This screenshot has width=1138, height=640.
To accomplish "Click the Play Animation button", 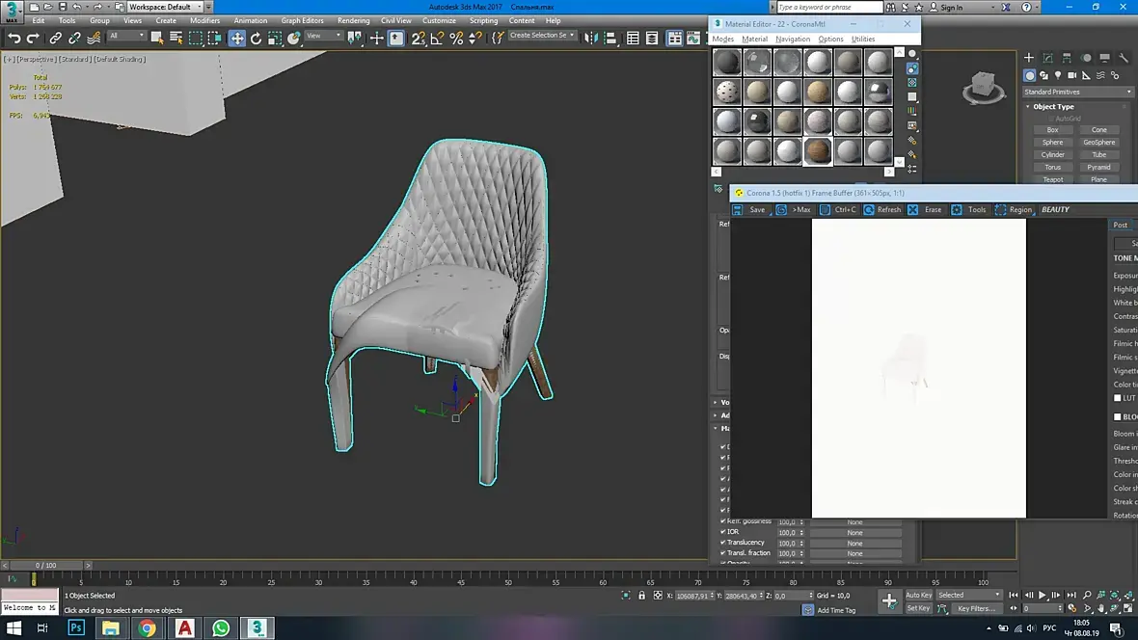I will point(1043,596).
